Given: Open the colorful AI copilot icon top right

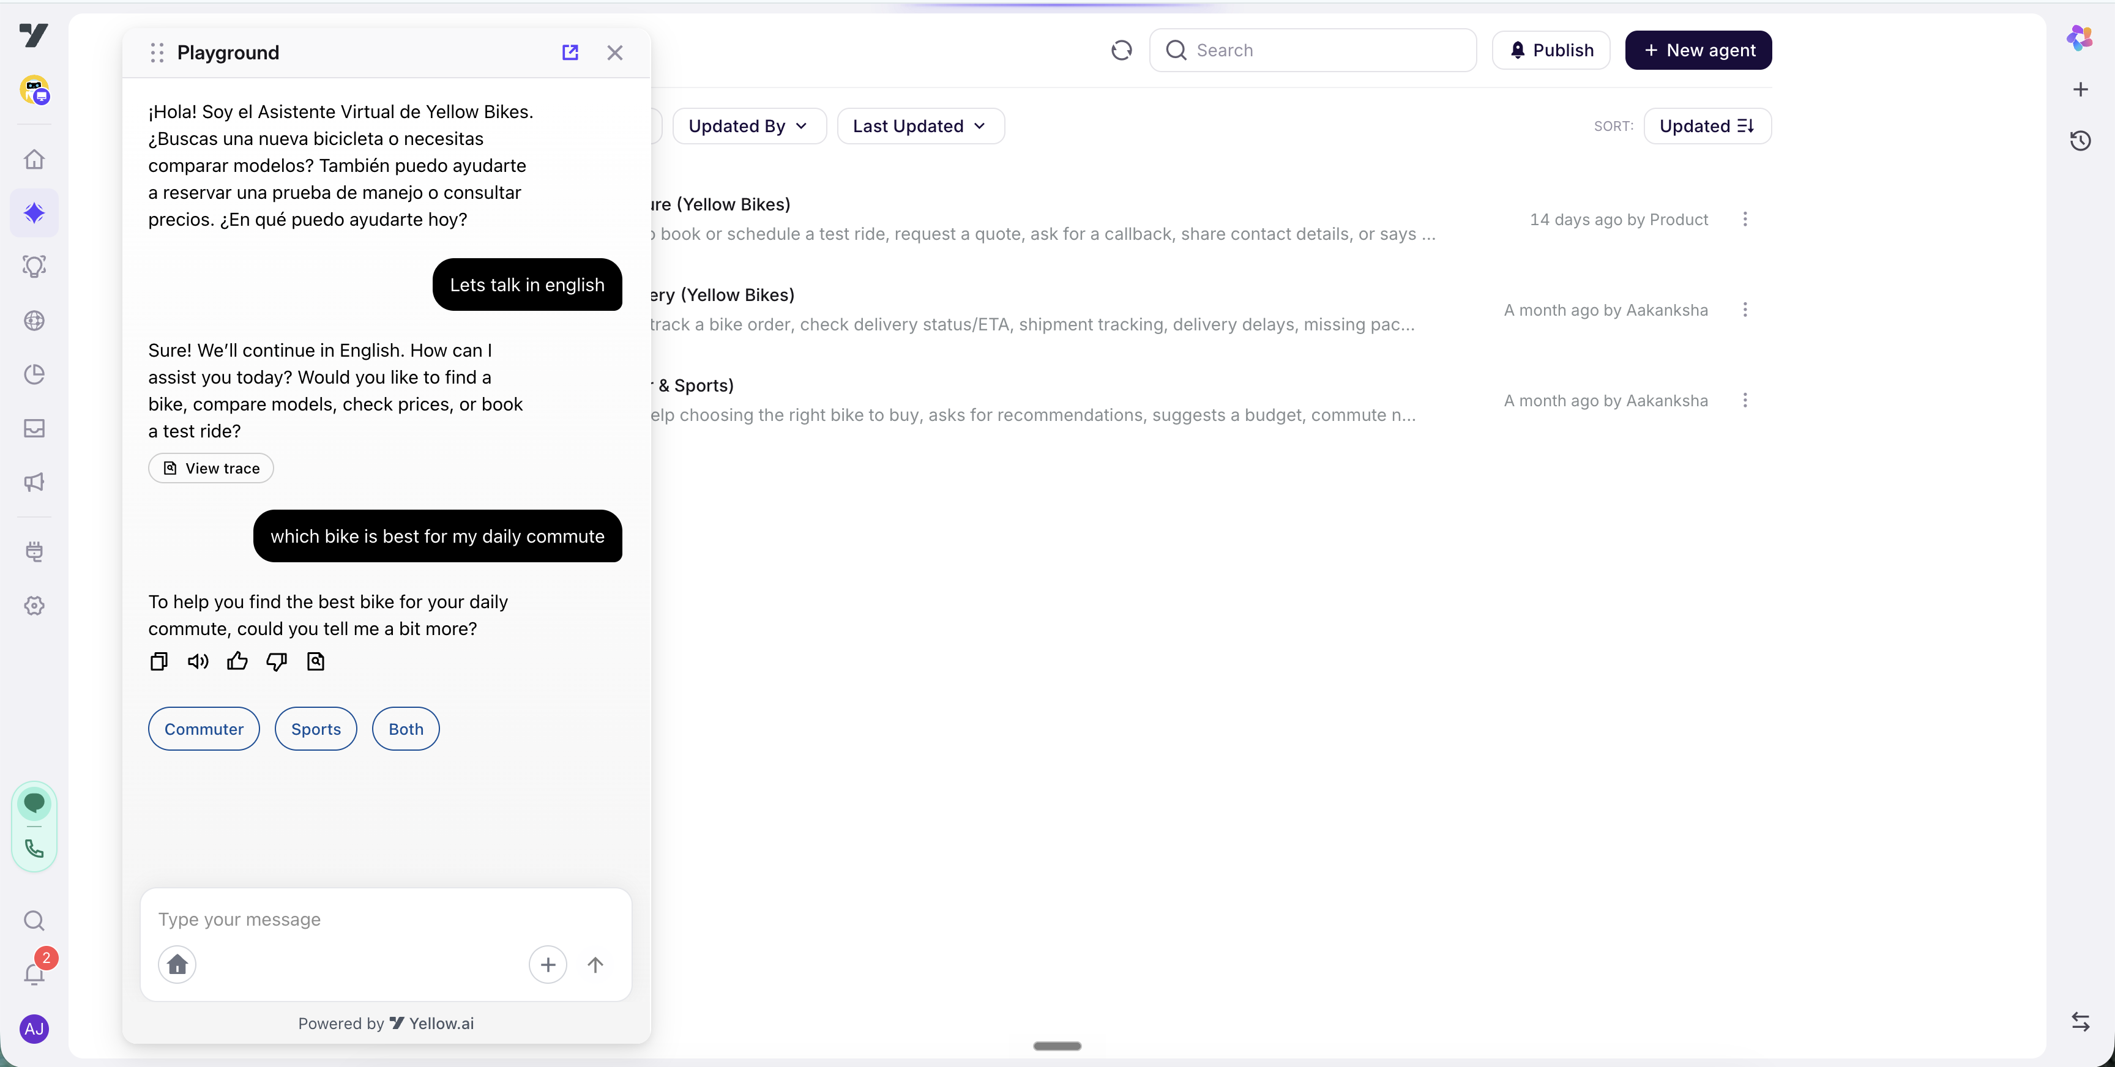Looking at the screenshot, I should [2080, 37].
